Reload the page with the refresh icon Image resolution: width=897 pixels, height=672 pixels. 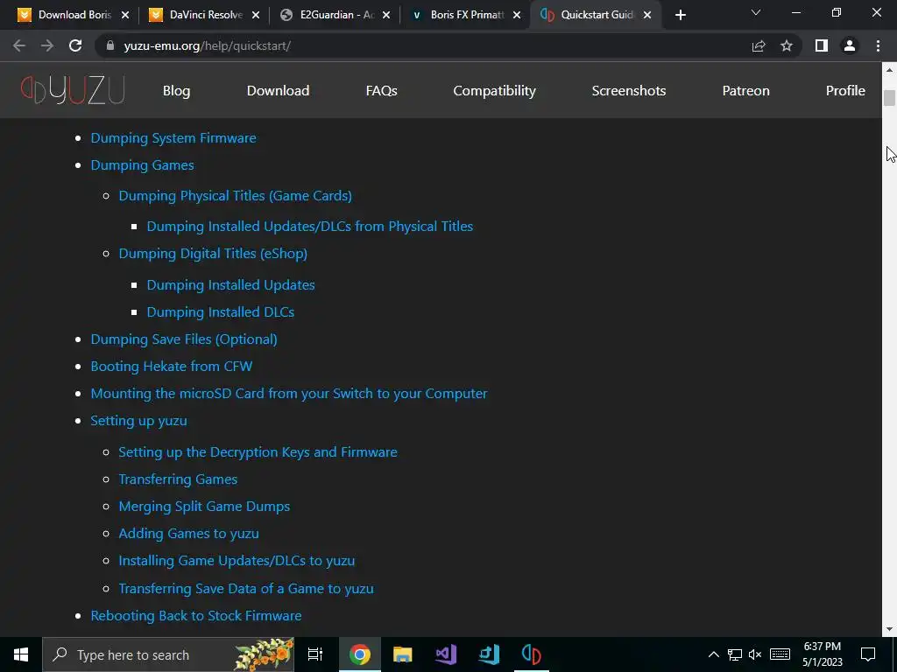(x=75, y=45)
